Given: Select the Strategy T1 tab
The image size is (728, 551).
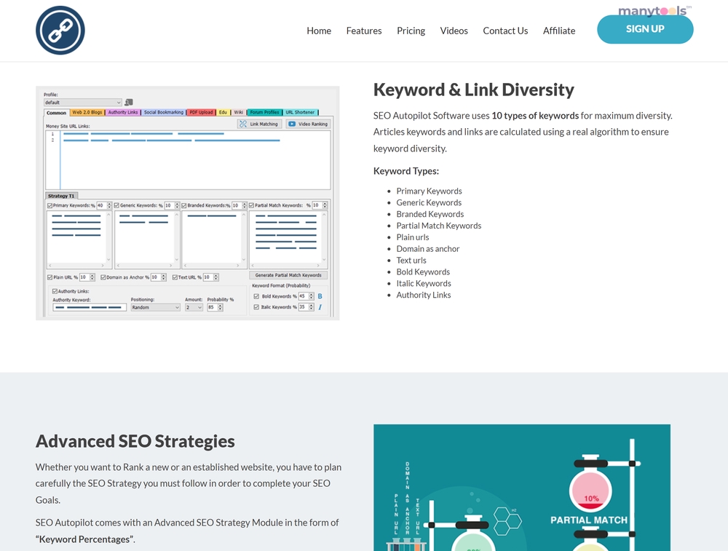Looking at the screenshot, I should [61, 196].
